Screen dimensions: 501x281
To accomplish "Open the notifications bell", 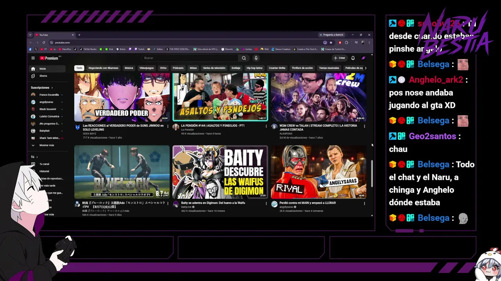I will [353, 58].
